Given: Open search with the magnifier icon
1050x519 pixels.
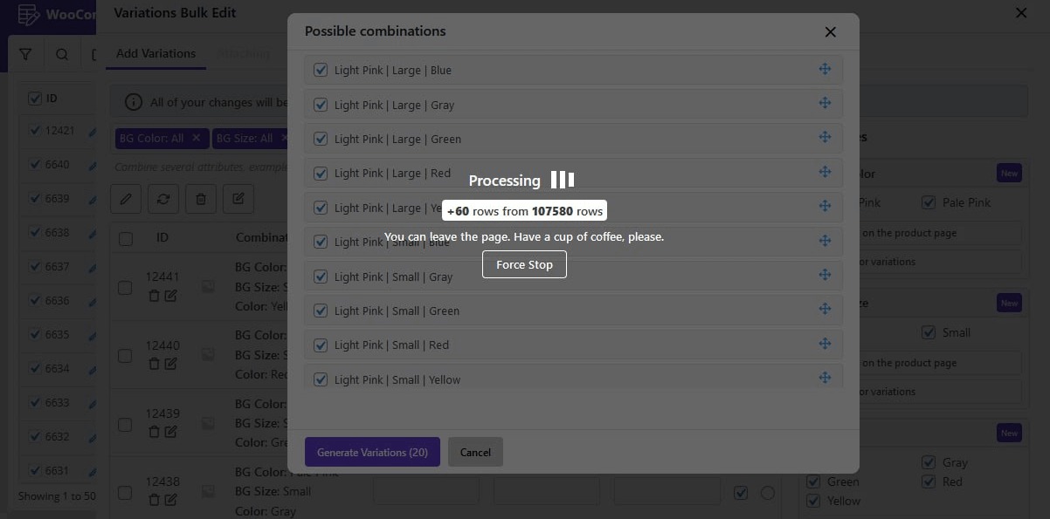Looking at the screenshot, I should (x=62, y=54).
